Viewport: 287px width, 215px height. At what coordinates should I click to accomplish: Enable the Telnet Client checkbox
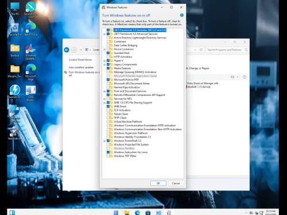pyautogui.click(x=108, y=114)
